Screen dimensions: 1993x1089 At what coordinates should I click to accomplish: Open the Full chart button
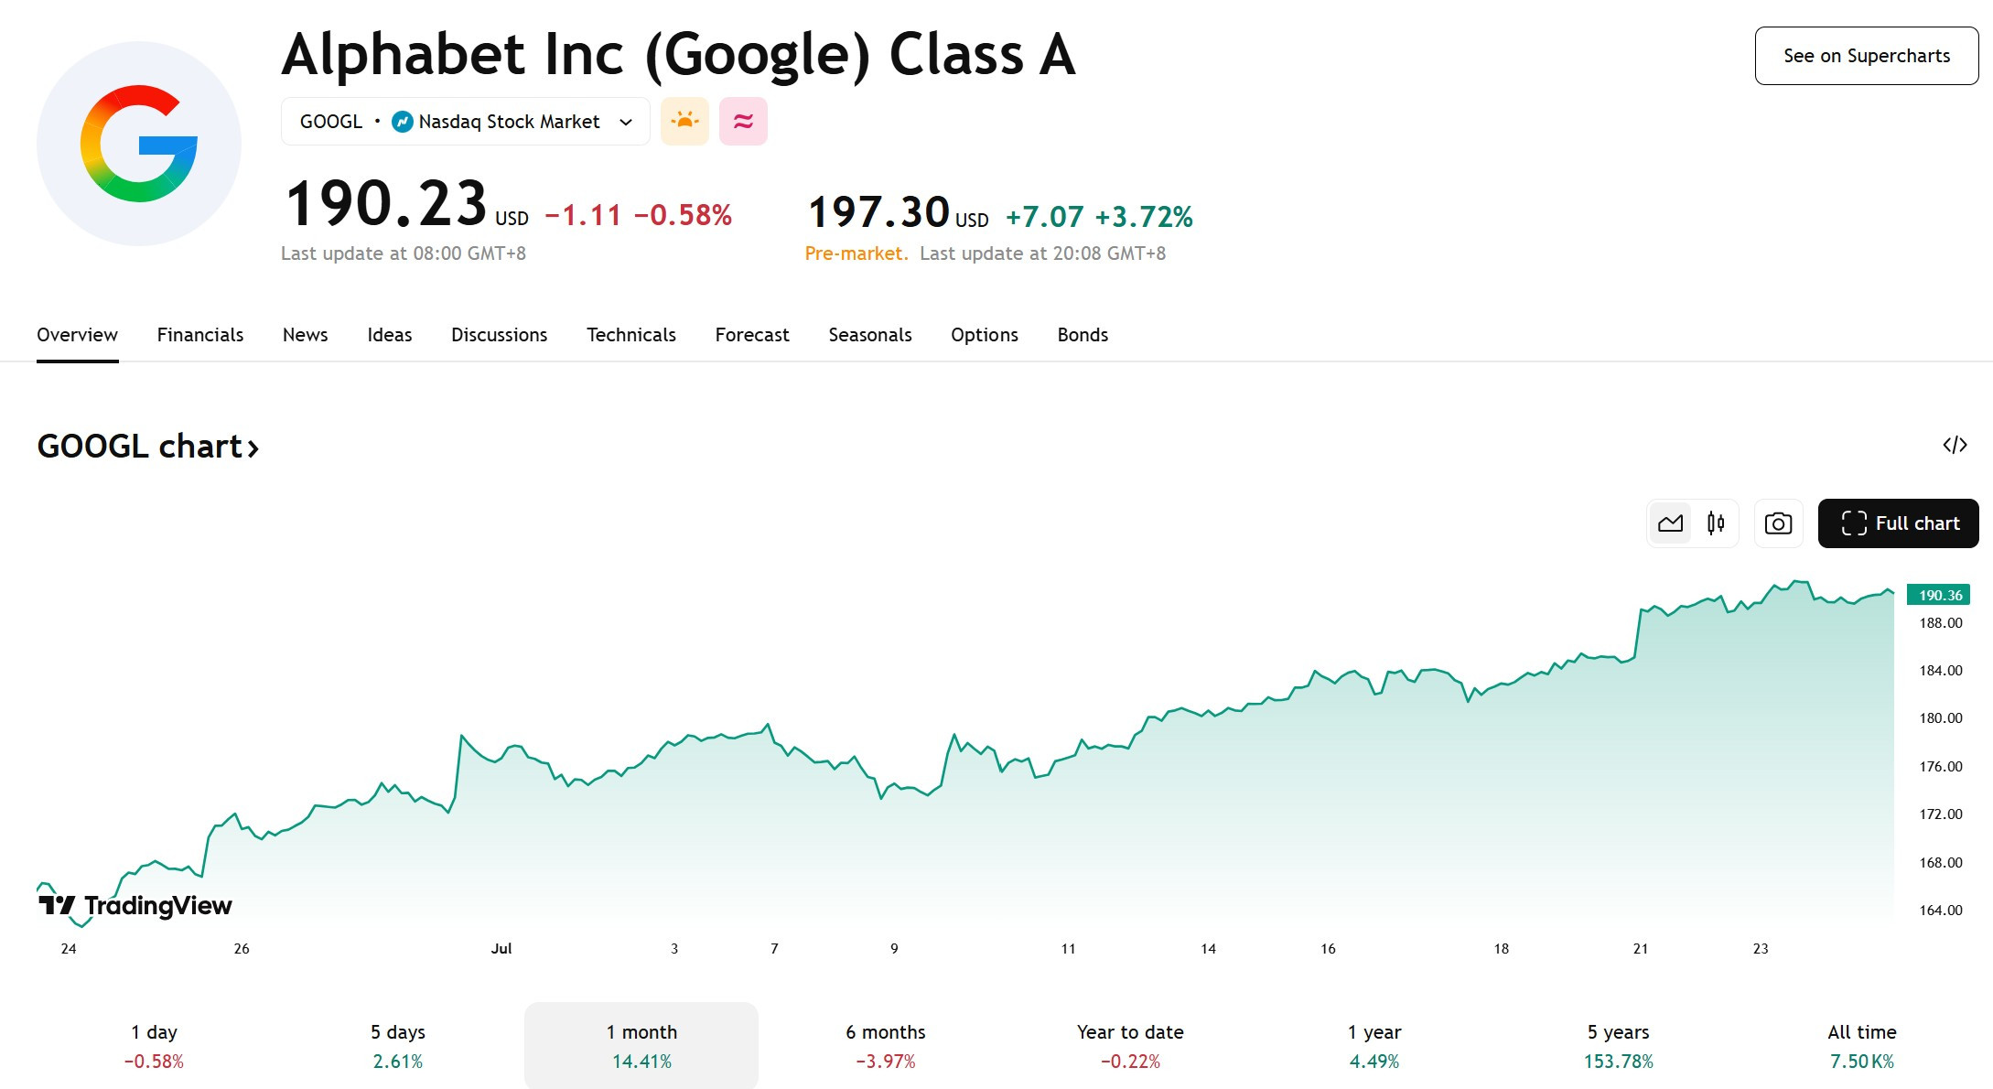pyautogui.click(x=1898, y=523)
